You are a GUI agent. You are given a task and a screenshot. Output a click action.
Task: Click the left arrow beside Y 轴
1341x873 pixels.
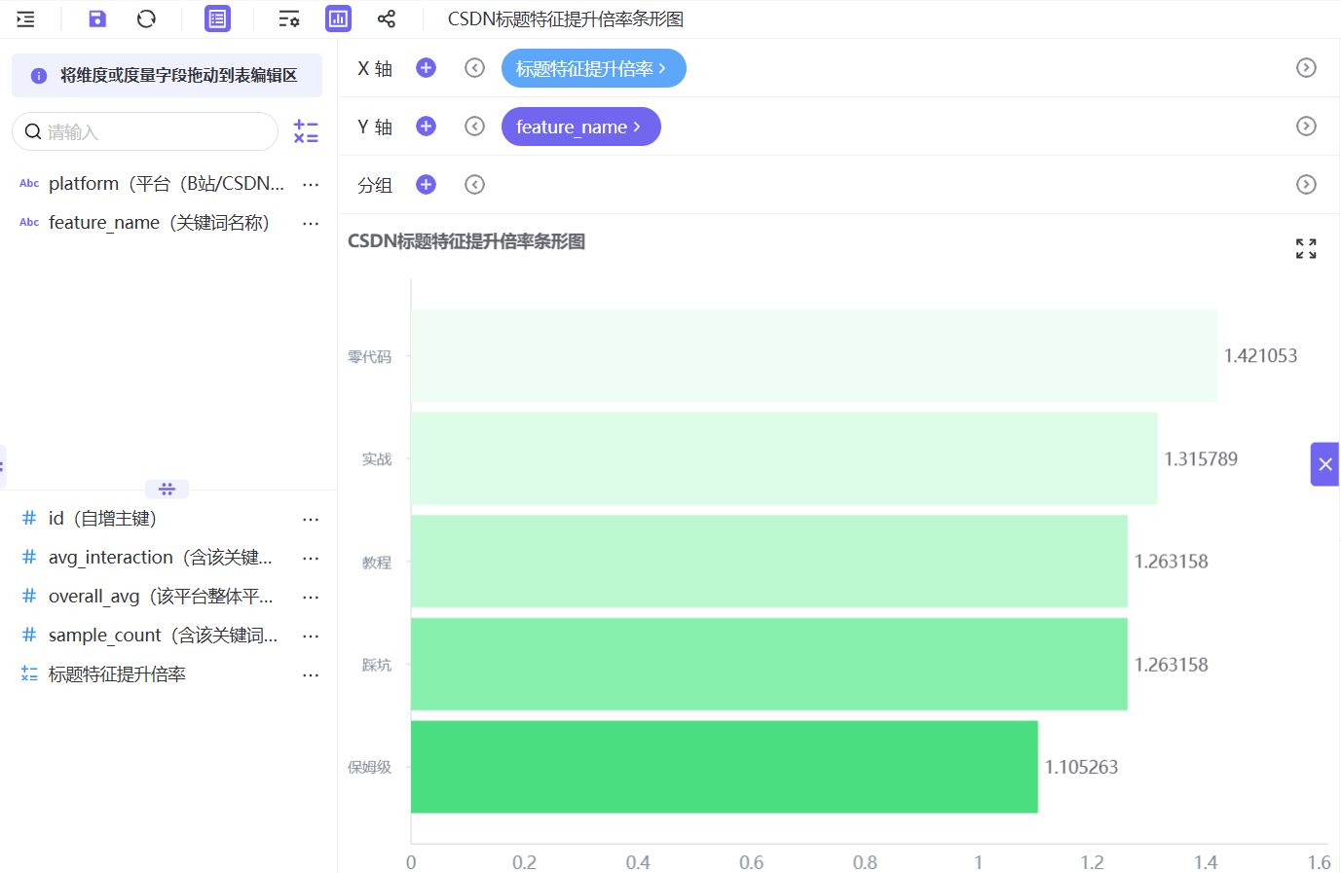pyautogui.click(x=475, y=127)
